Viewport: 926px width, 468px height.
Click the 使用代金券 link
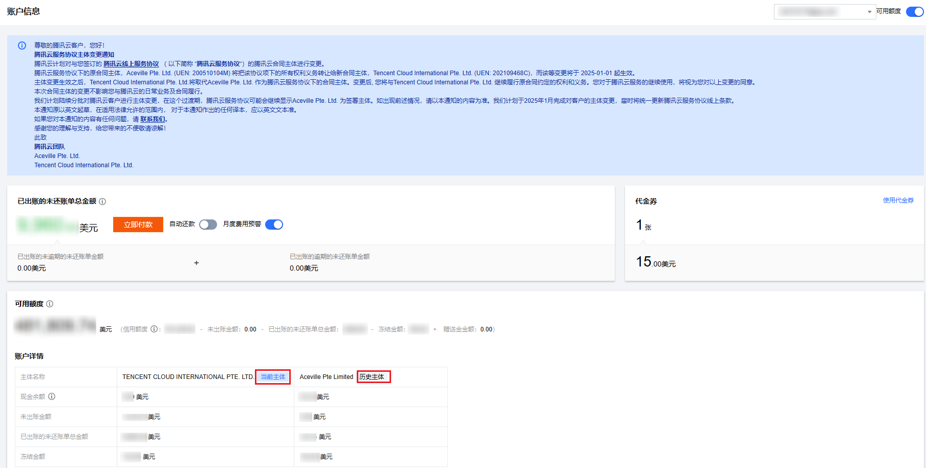[898, 200]
